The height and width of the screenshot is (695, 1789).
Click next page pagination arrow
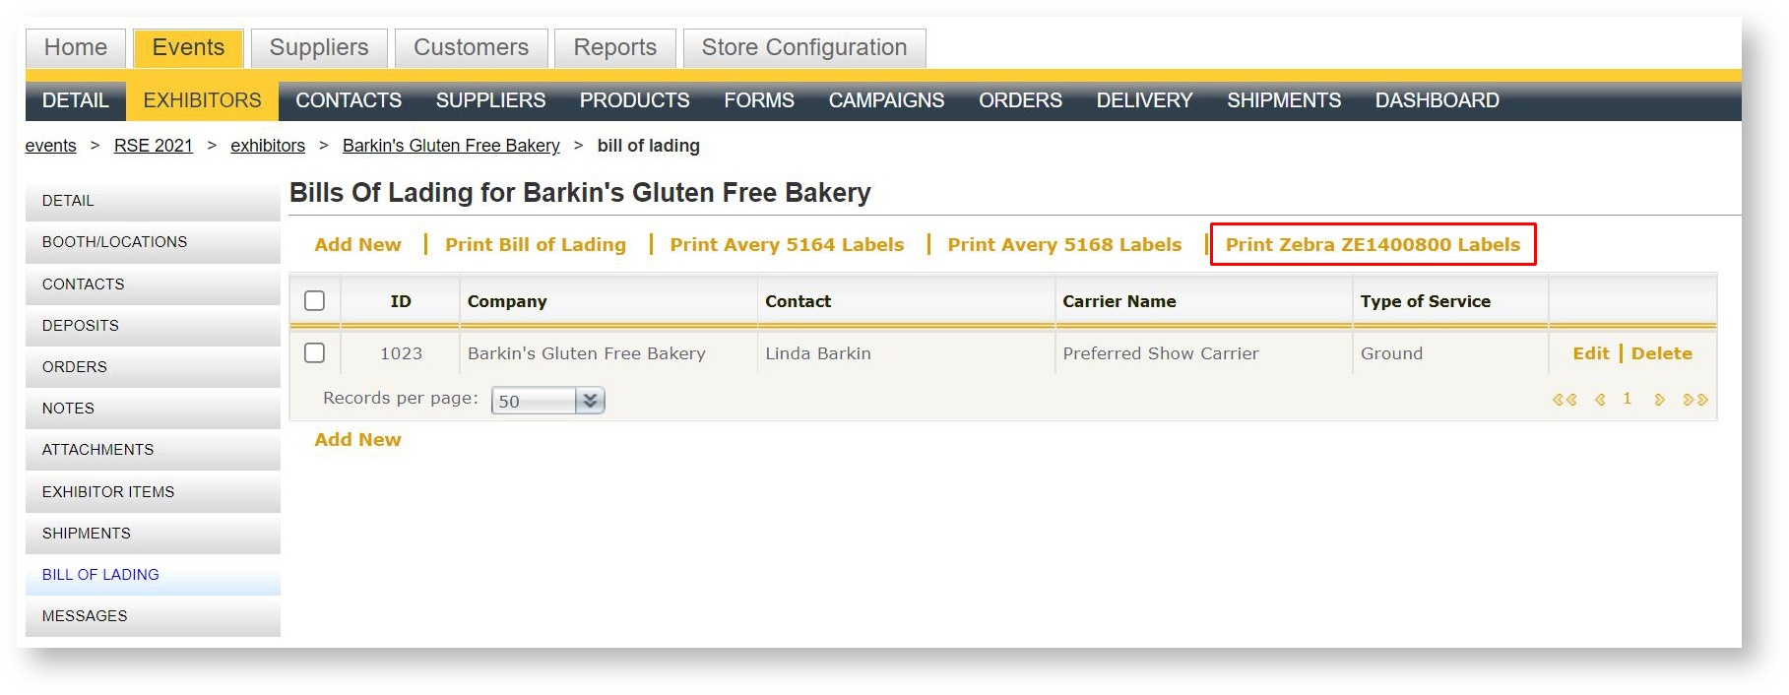[x=1660, y=400]
